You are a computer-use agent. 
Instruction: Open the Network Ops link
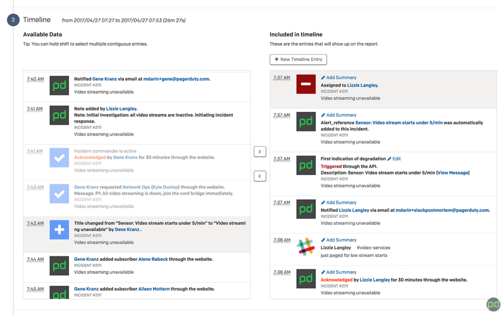point(136,187)
